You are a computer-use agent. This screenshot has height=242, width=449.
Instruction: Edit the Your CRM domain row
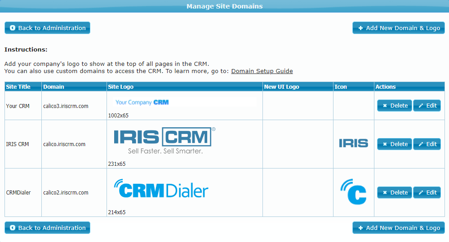(427, 106)
